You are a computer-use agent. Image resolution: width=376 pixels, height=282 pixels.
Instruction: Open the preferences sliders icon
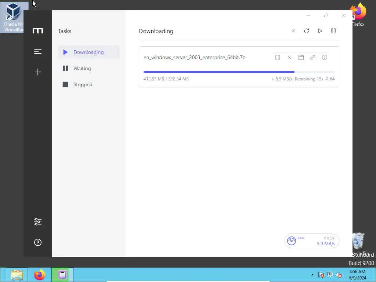[x=38, y=221]
